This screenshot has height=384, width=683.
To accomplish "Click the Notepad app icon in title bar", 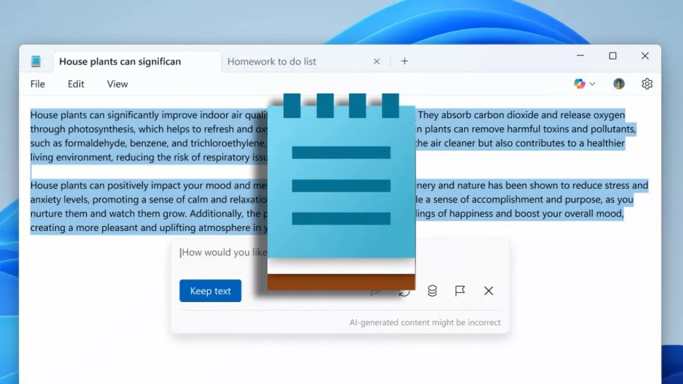I will pos(36,61).
